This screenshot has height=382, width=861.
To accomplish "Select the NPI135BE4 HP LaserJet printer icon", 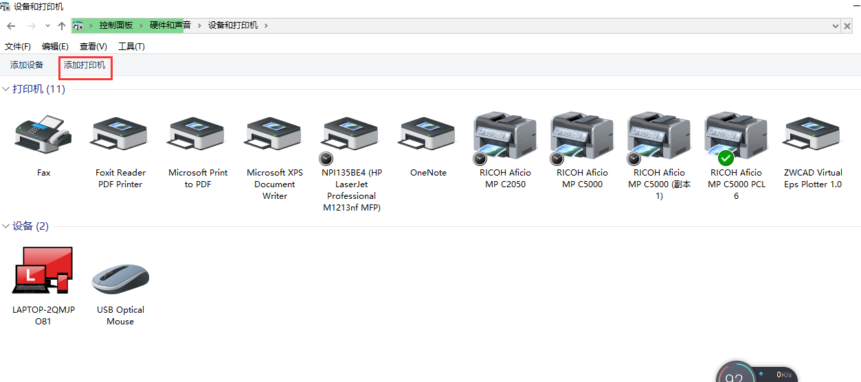I will pyautogui.click(x=350, y=137).
